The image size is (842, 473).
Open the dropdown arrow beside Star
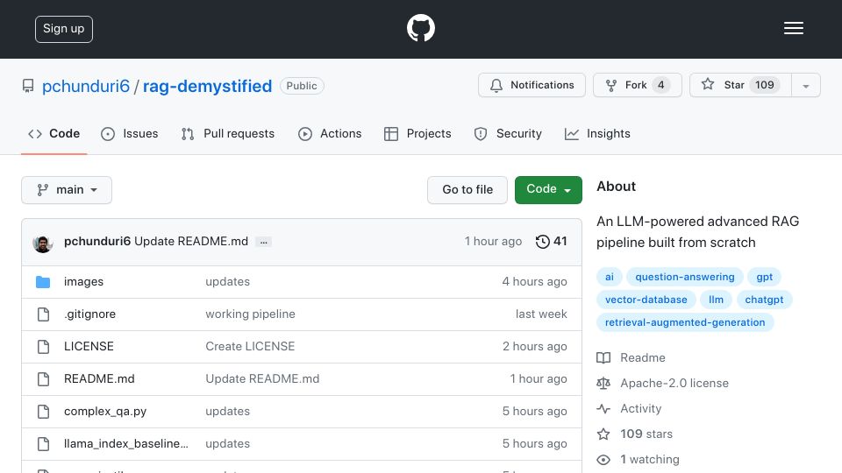[805, 85]
